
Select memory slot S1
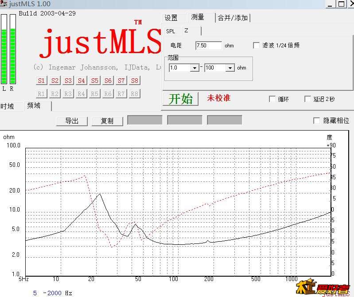click(42, 81)
